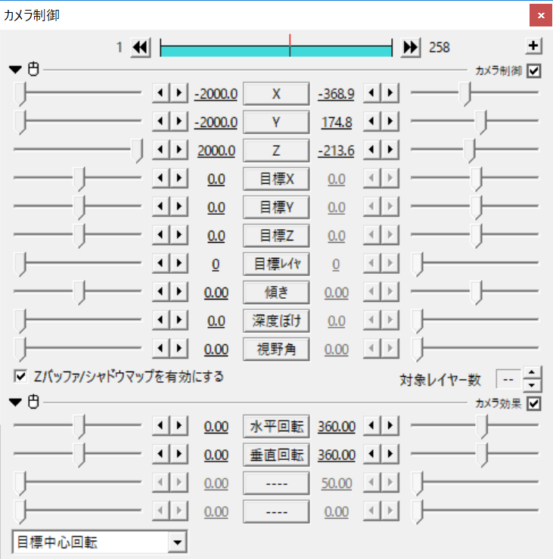Increase 傾き start value right arrow

(179, 292)
